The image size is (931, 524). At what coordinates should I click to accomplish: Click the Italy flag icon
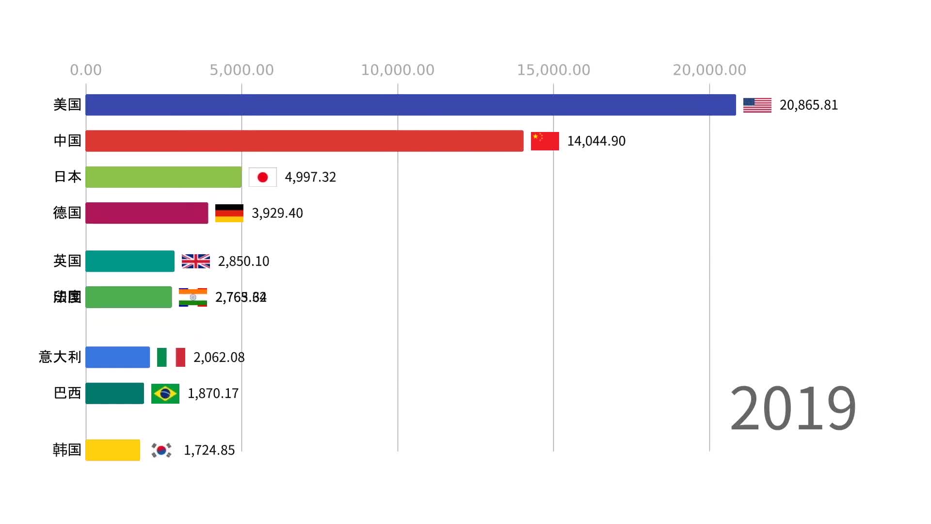(x=171, y=358)
